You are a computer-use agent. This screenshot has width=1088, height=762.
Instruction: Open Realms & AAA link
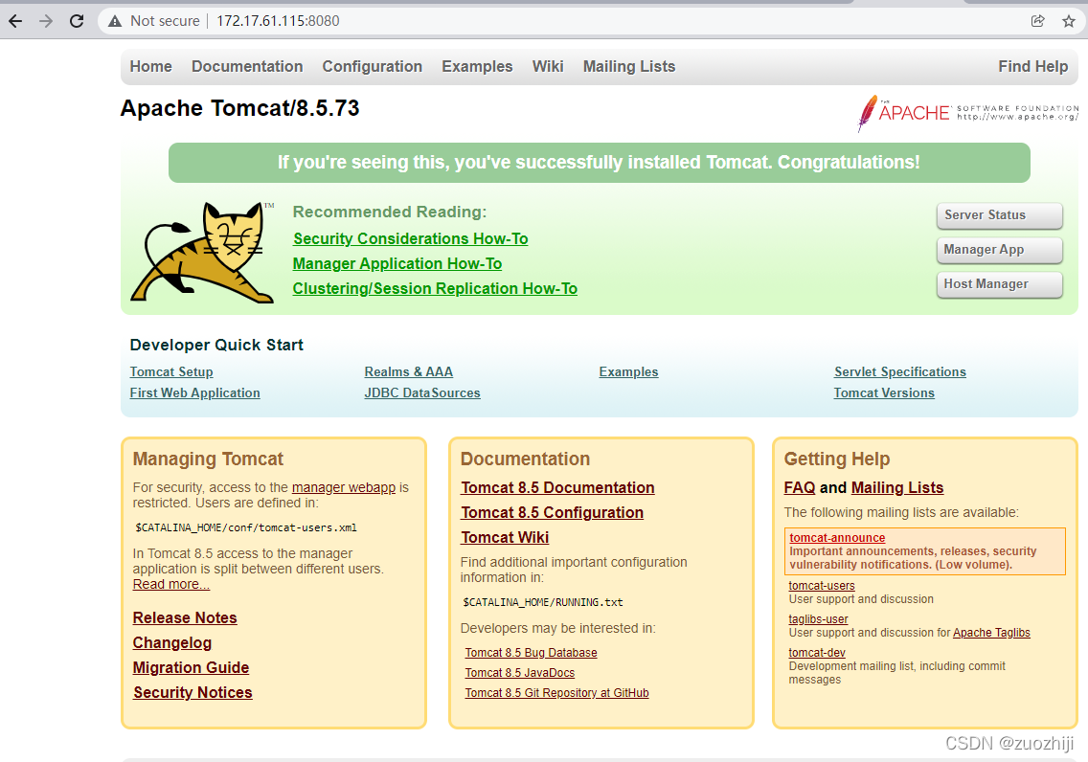[x=409, y=371]
